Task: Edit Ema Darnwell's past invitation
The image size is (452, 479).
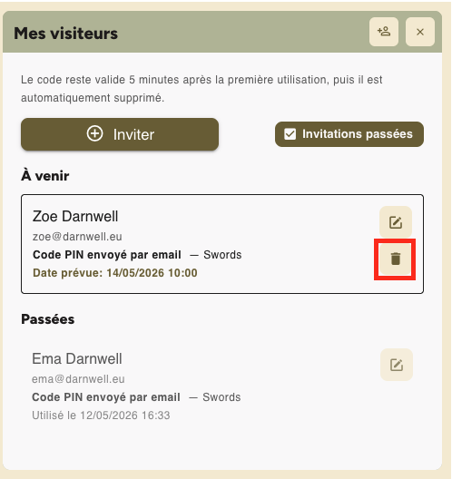Action: pyautogui.click(x=397, y=365)
